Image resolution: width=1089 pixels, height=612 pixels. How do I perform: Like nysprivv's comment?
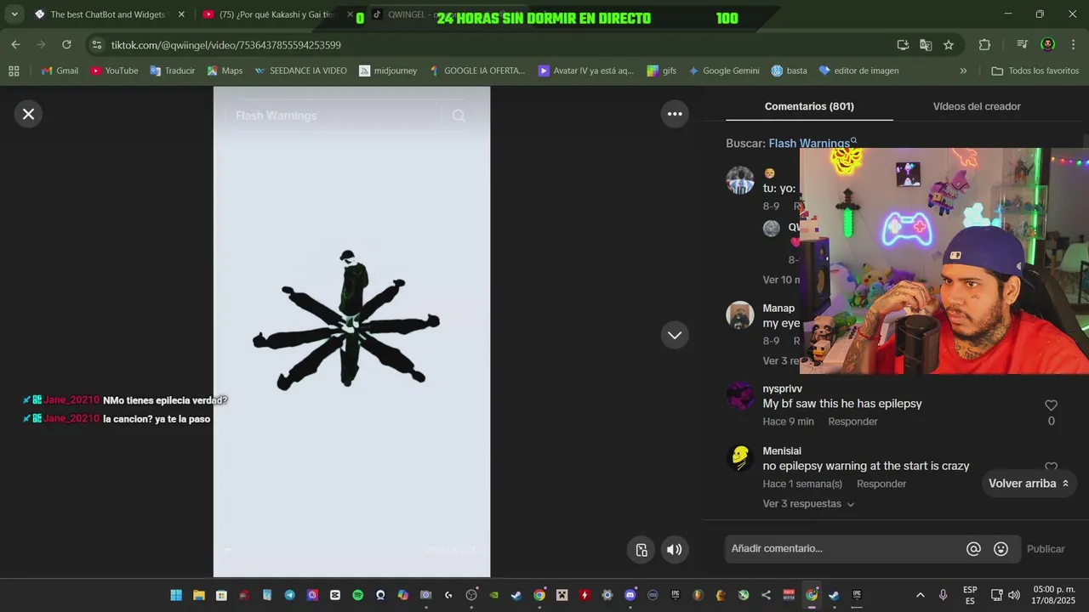coord(1051,405)
